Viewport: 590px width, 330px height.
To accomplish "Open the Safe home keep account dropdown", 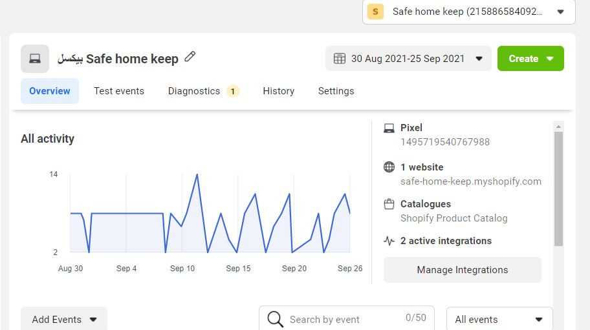I will [x=560, y=12].
